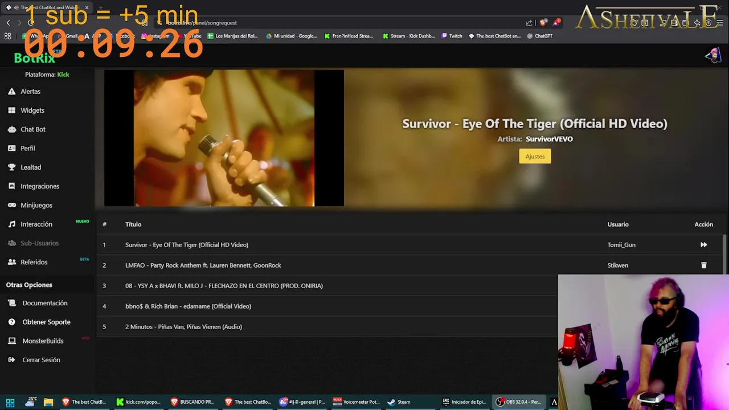
Task: Open Documentación under Otras Opciones
Action: [x=38, y=303]
